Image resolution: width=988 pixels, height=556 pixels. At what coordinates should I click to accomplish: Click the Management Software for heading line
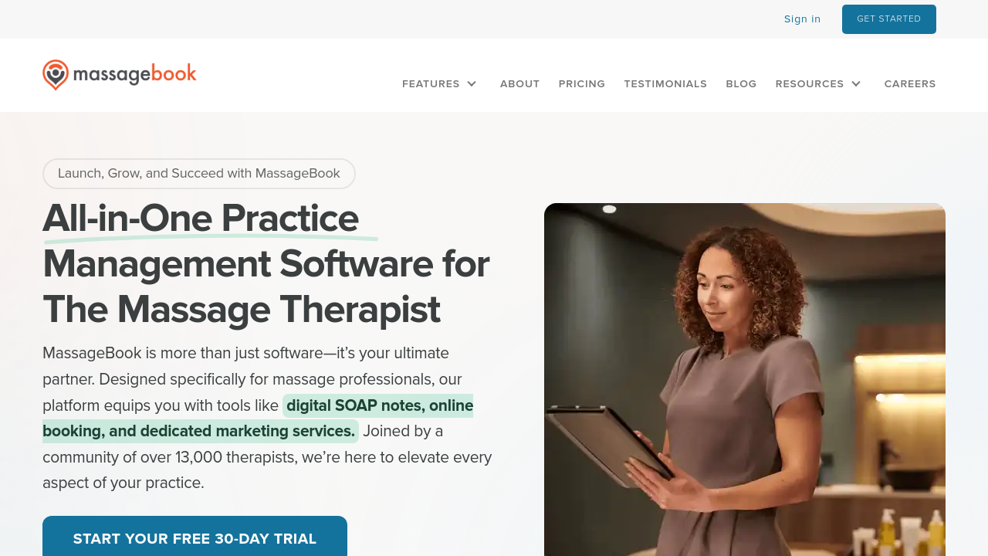pyautogui.click(x=266, y=264)
